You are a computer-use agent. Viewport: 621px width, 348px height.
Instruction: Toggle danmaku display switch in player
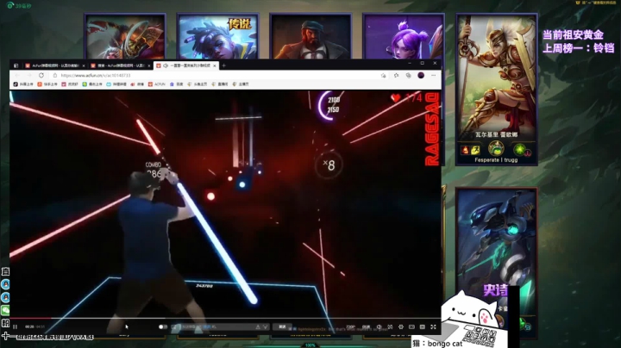[162, 326]
